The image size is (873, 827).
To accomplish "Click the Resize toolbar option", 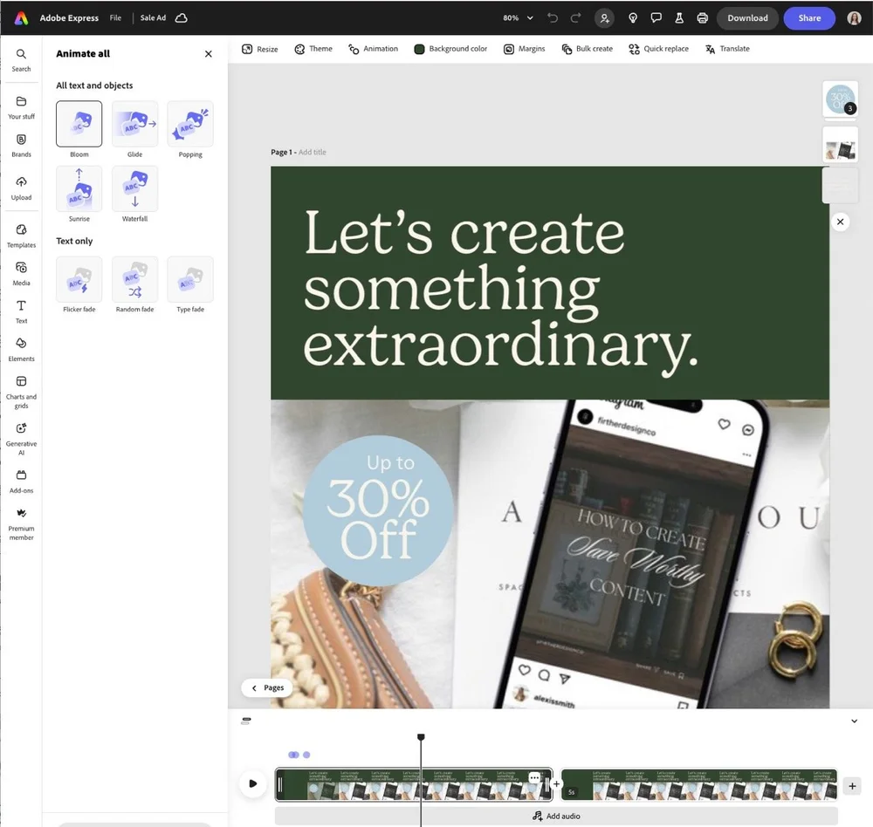I will 260,49.
